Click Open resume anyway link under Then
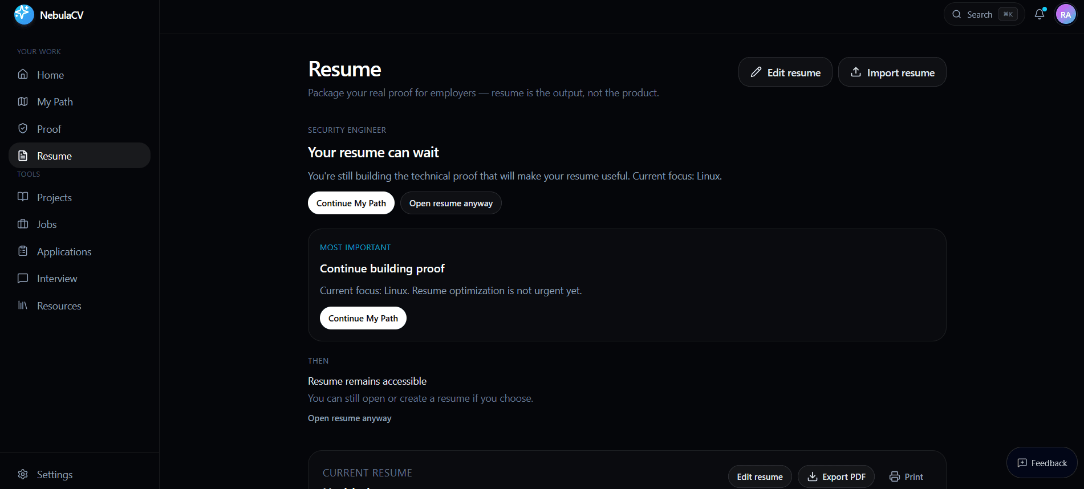 [350, 418]
